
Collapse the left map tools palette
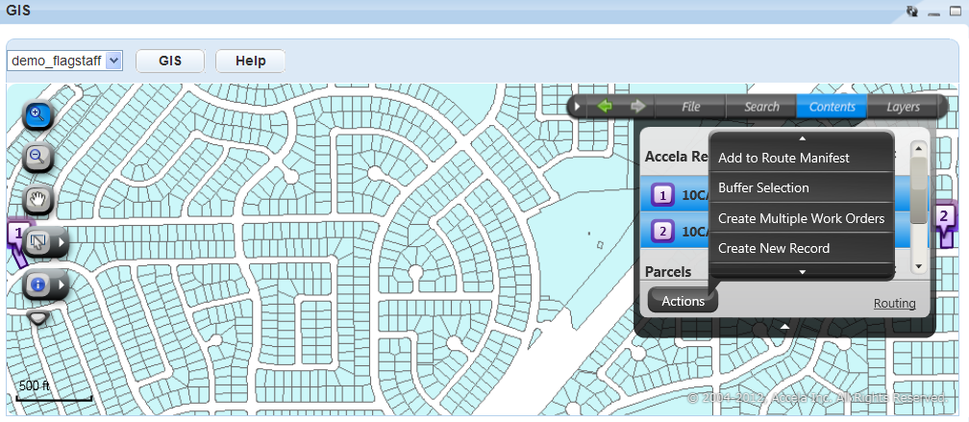37,317
